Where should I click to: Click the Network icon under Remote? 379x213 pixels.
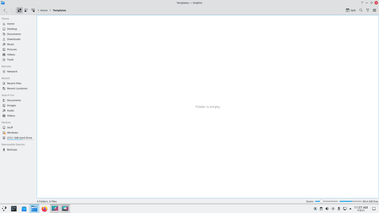4,71
